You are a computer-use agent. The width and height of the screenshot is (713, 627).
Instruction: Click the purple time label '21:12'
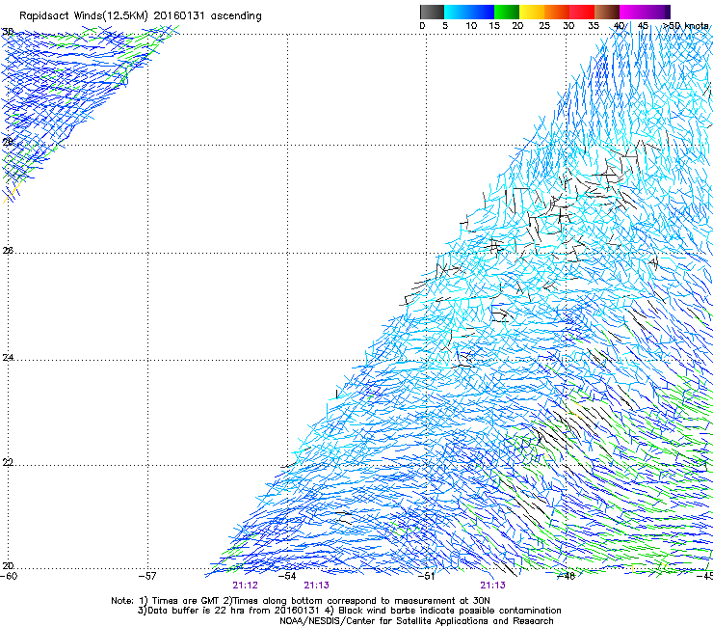tap(246, 586)
